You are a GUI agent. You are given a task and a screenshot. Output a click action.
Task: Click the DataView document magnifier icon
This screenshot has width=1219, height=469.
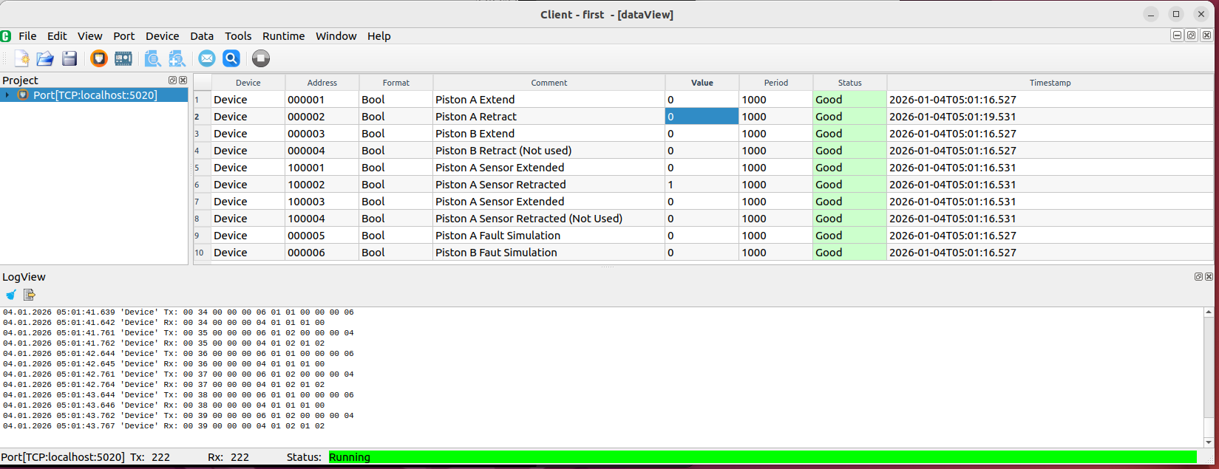tap(153, 58)
